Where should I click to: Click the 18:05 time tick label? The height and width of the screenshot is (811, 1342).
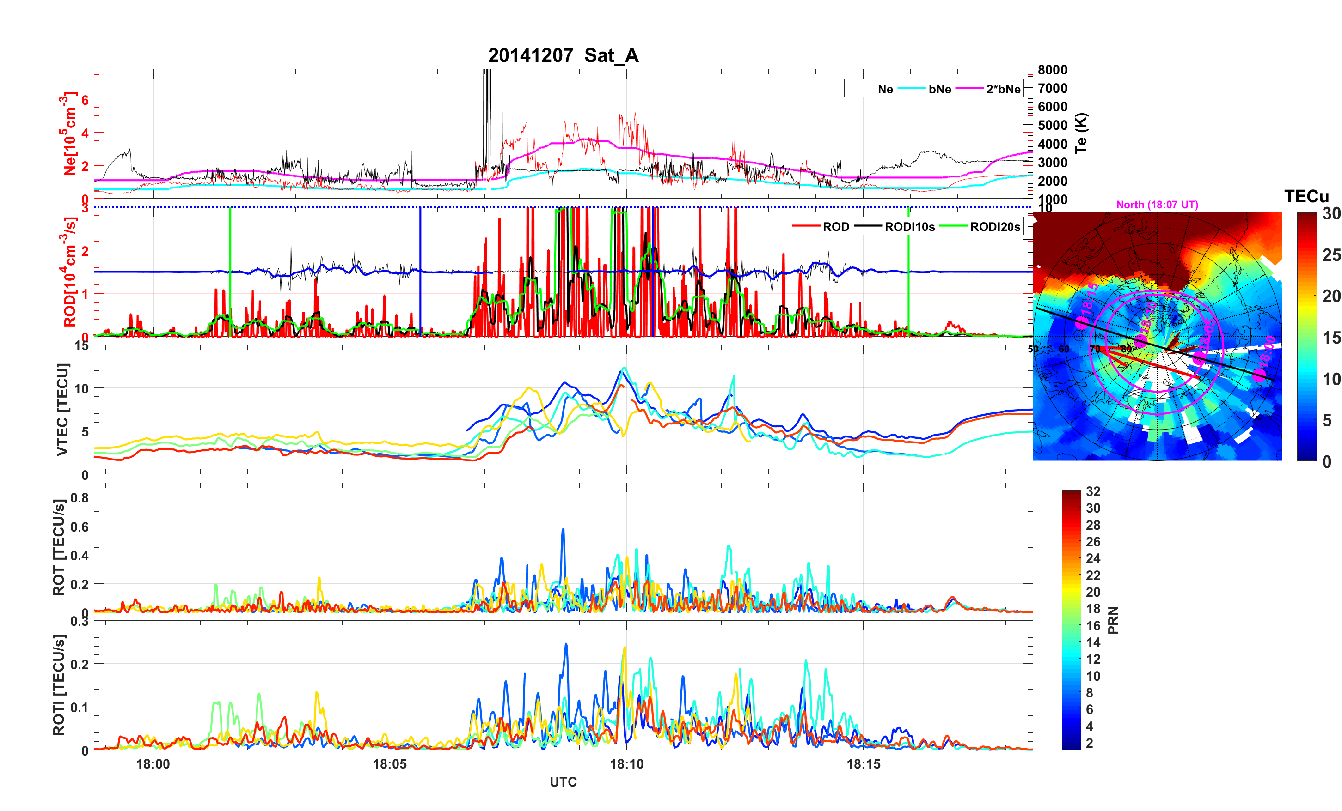coord(389,763)
